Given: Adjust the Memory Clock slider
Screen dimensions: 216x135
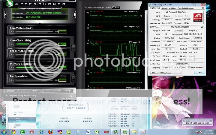Looking at the screenshot, I should point(34,67).
